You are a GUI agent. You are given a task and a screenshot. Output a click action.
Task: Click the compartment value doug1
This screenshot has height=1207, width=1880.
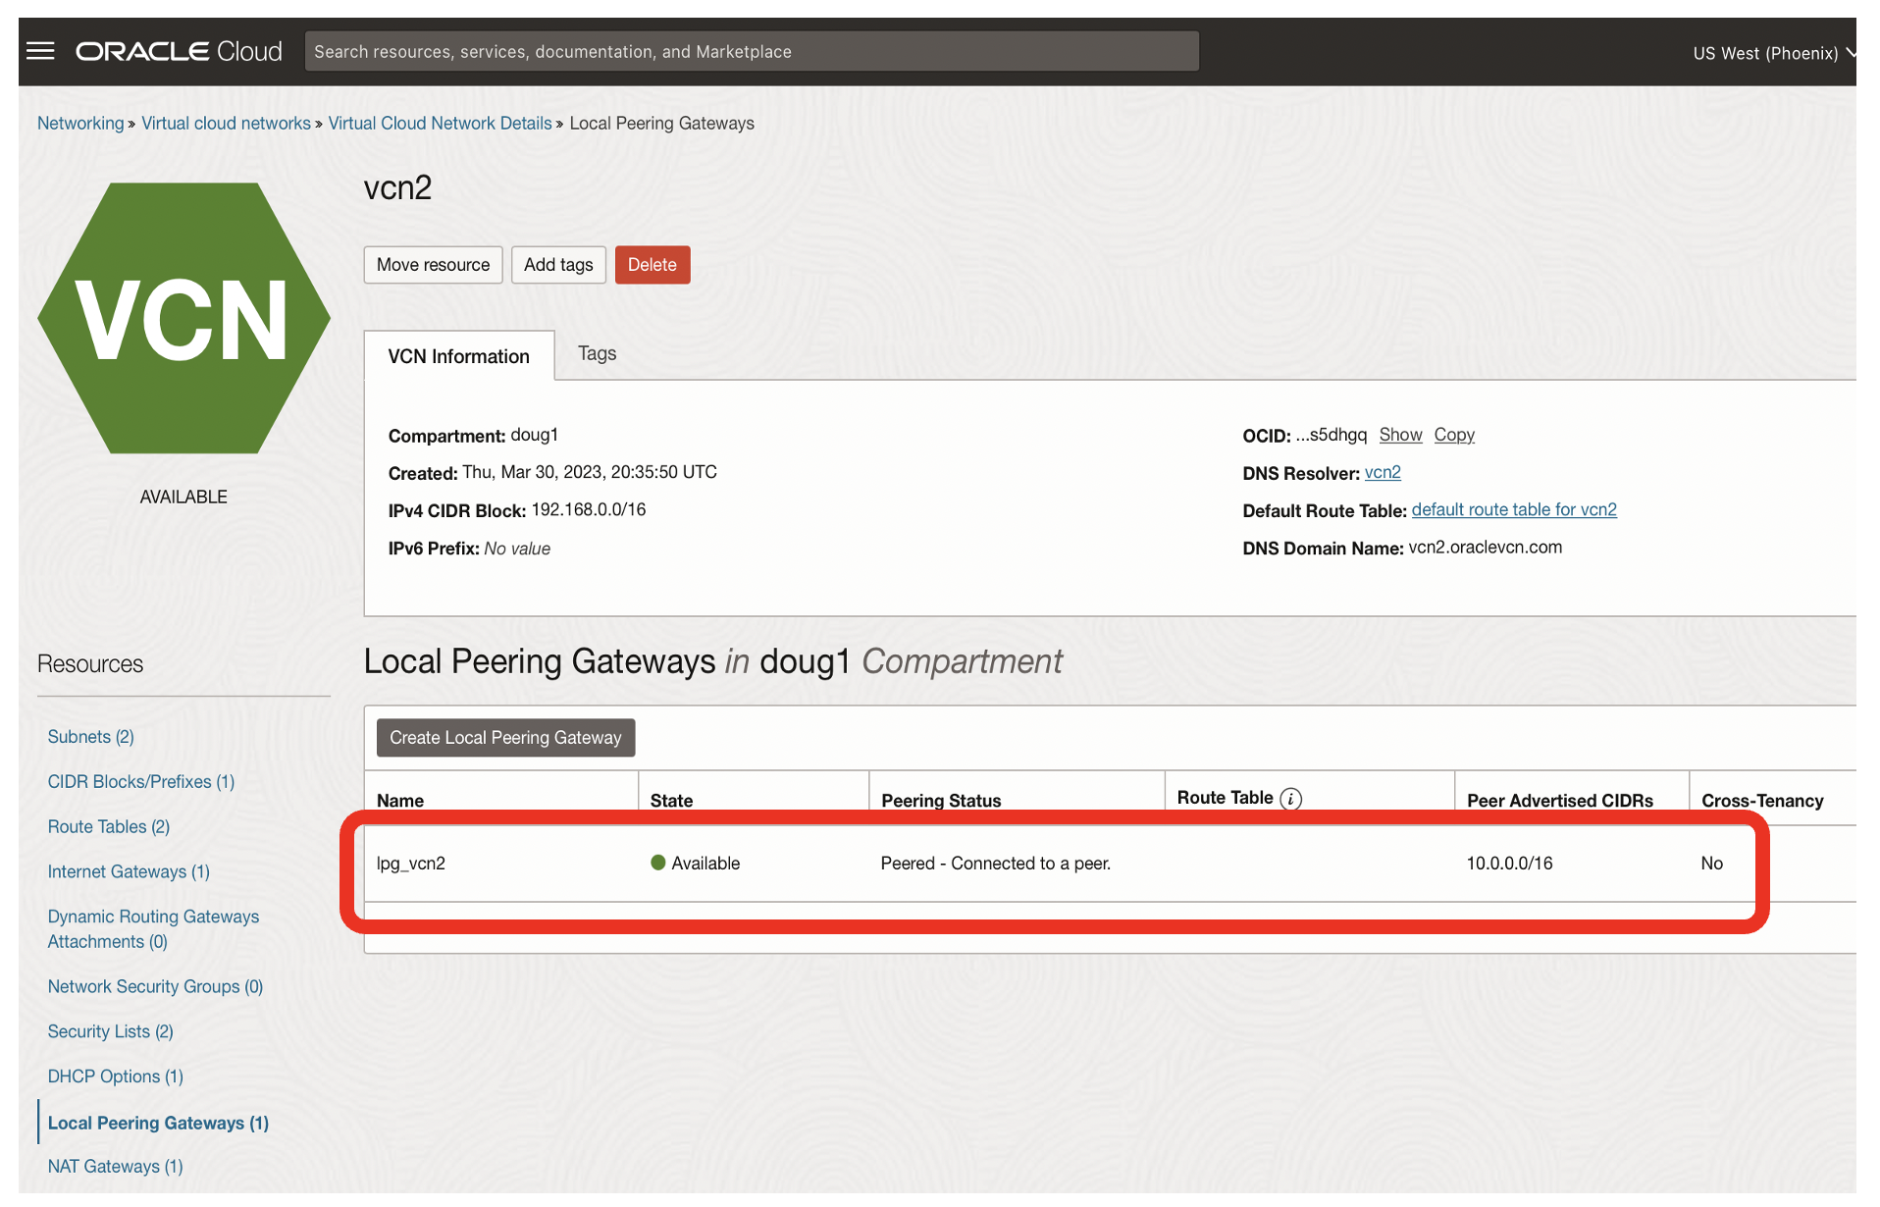535,435
